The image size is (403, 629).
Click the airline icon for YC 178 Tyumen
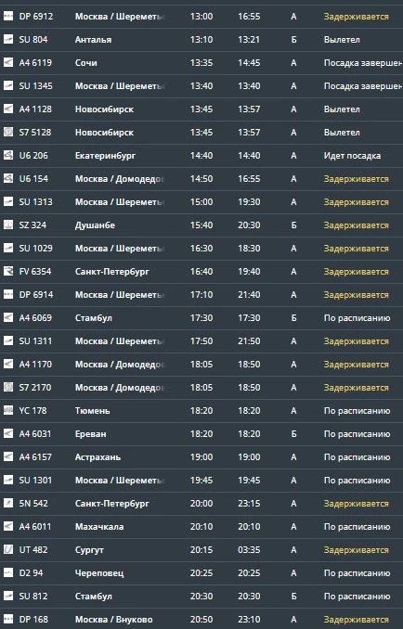(x=8, y=410)
